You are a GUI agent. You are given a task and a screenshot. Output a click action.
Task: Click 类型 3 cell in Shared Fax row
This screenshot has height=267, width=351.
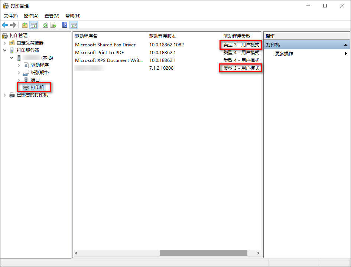click(x=241, y=45)
